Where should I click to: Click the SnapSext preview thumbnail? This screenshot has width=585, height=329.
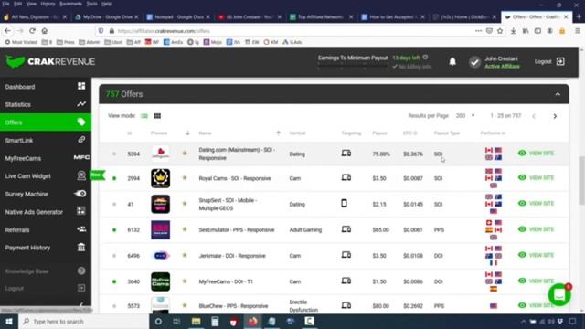(x=161, y=204)
